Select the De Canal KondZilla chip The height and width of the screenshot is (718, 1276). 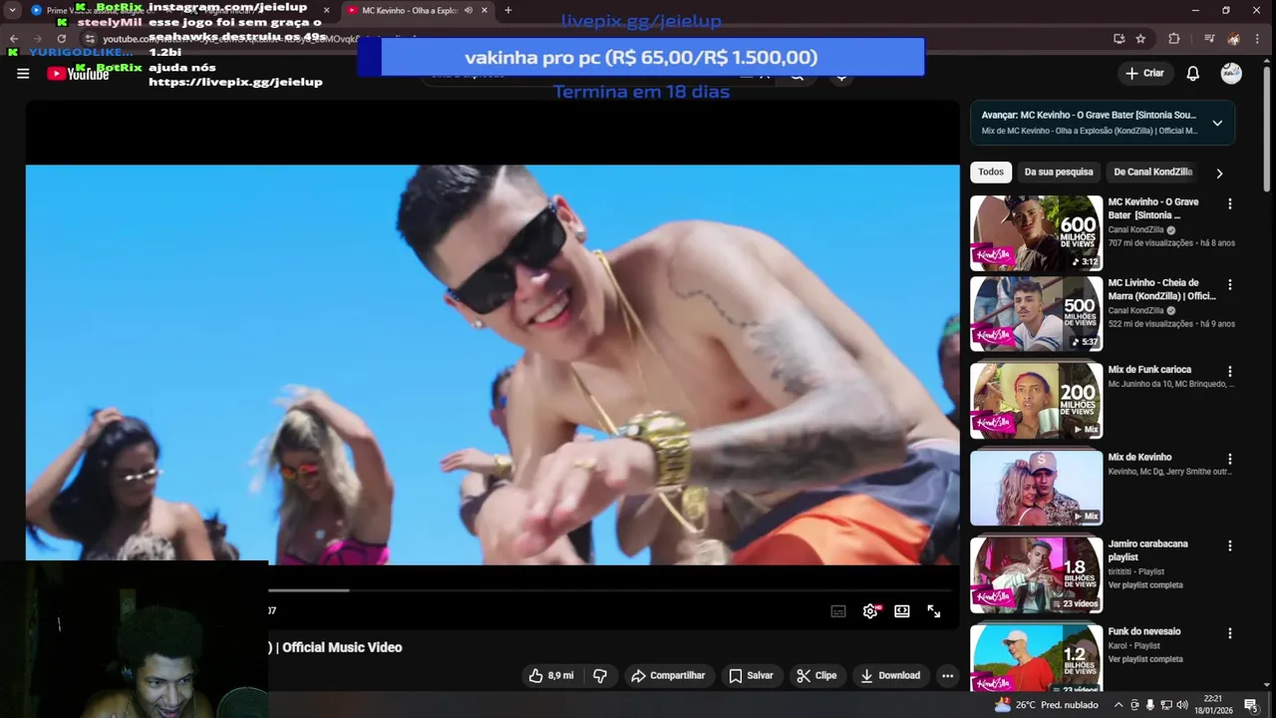pos(1152,172)
